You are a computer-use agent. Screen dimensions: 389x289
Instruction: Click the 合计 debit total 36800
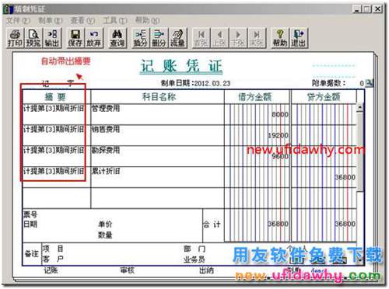pos(278,224)
